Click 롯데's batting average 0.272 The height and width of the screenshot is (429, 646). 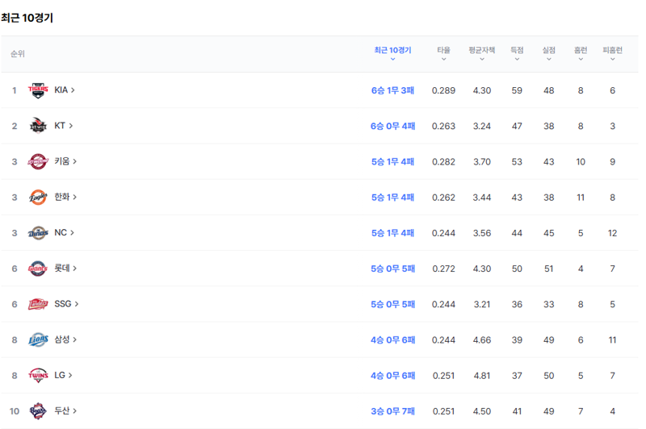click(x=443, y=269)
